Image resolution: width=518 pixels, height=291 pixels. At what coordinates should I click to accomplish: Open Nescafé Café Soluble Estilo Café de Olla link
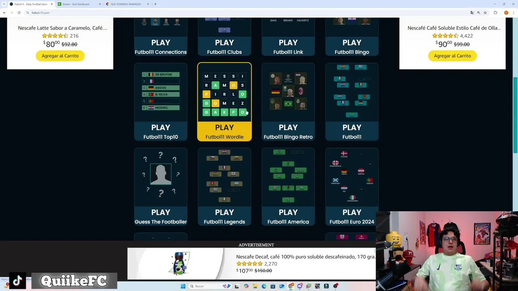(x=454, y=28)
